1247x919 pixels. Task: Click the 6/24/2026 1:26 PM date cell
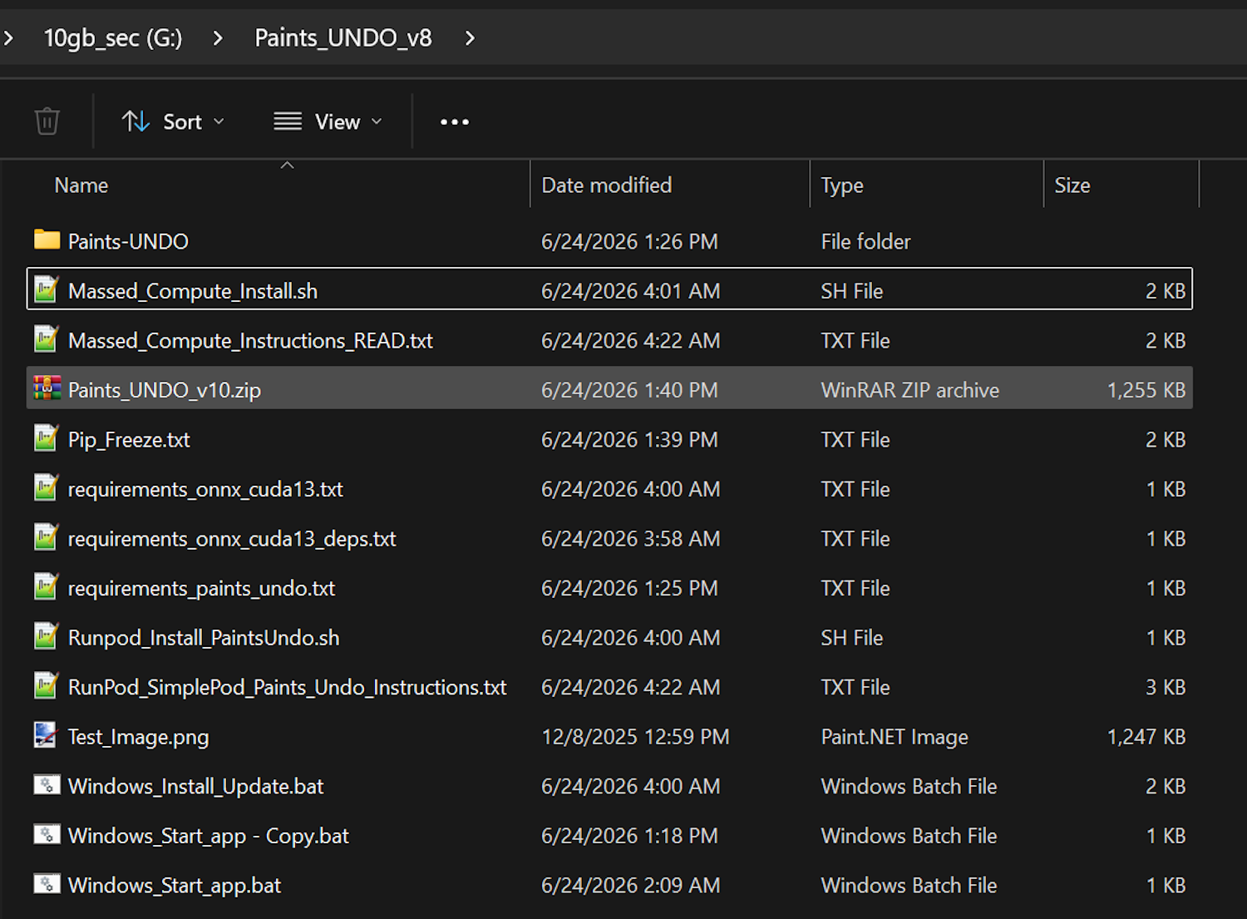629,241
